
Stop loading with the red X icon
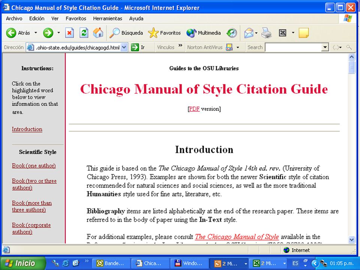(69, 33)
